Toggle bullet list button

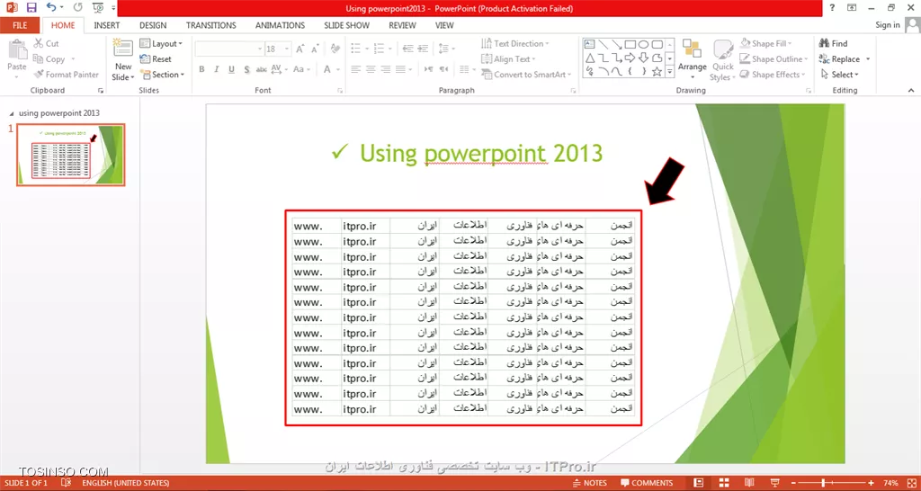click(358, 49)
